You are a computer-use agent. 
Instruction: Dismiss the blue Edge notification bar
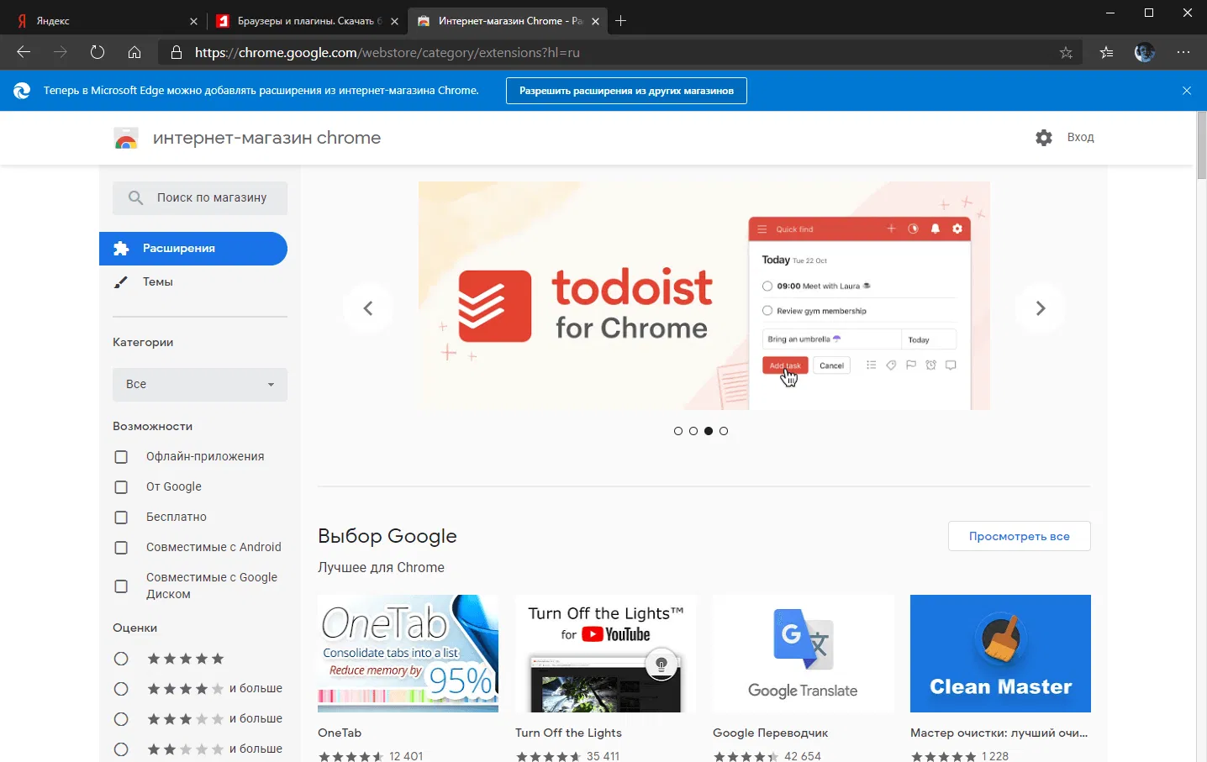1187,91
